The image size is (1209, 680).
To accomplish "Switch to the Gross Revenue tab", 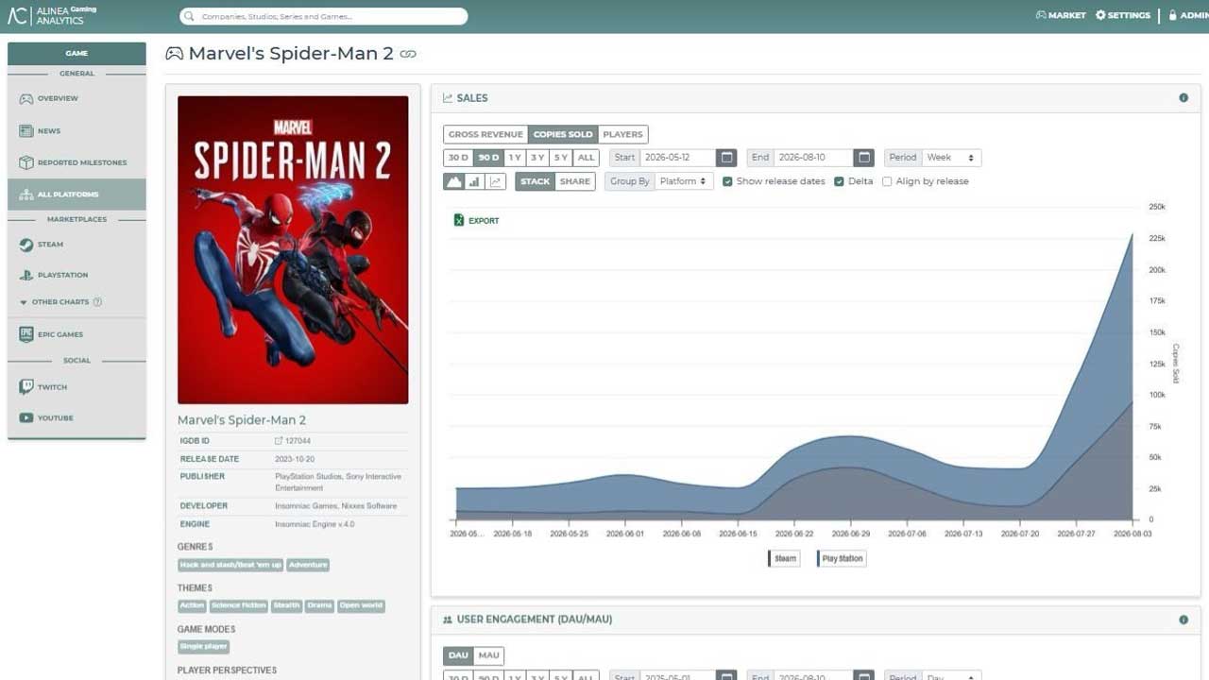I will pos(485,134).
